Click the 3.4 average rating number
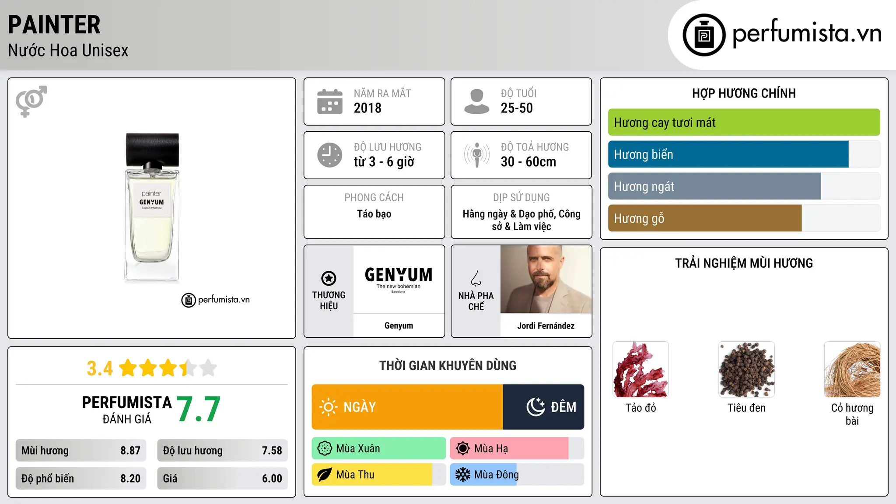 100,368
